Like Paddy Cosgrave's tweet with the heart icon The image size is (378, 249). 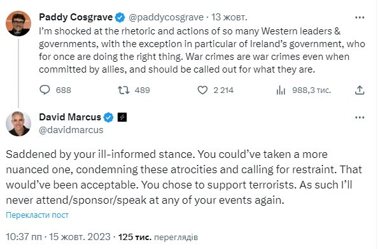pyautogui.click(x=202, y=90)
